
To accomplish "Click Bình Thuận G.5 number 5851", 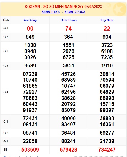I will 69,66.
